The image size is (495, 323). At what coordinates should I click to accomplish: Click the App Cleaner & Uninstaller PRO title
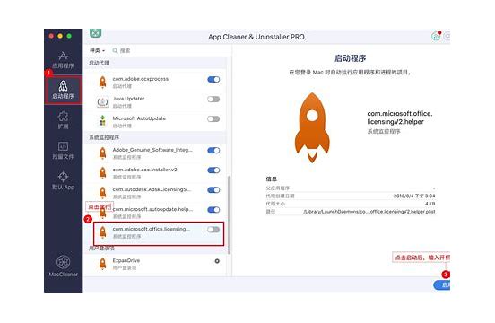(256, 37)
